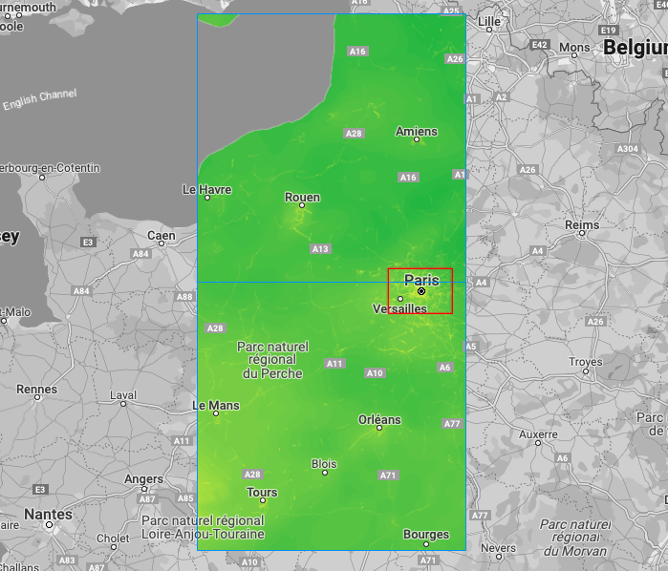Click the Rouen city label
Image resolution: width=668 pixels, height=571 pixels.
(302, 198)
